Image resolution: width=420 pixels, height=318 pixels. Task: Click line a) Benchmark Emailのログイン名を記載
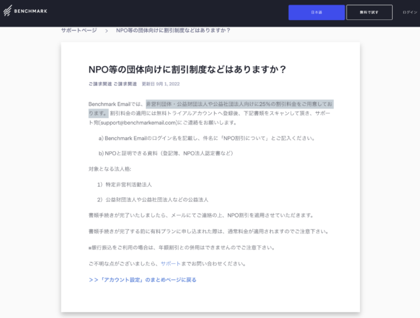[x=207, y=138]
